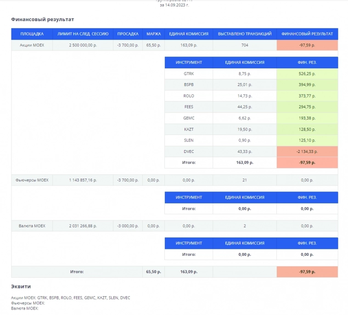Click the Финансовый результат section heading
Screen dimensions: 348x315
[x=42, y=20]
